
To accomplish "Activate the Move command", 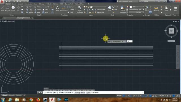I will pos(29,7).
